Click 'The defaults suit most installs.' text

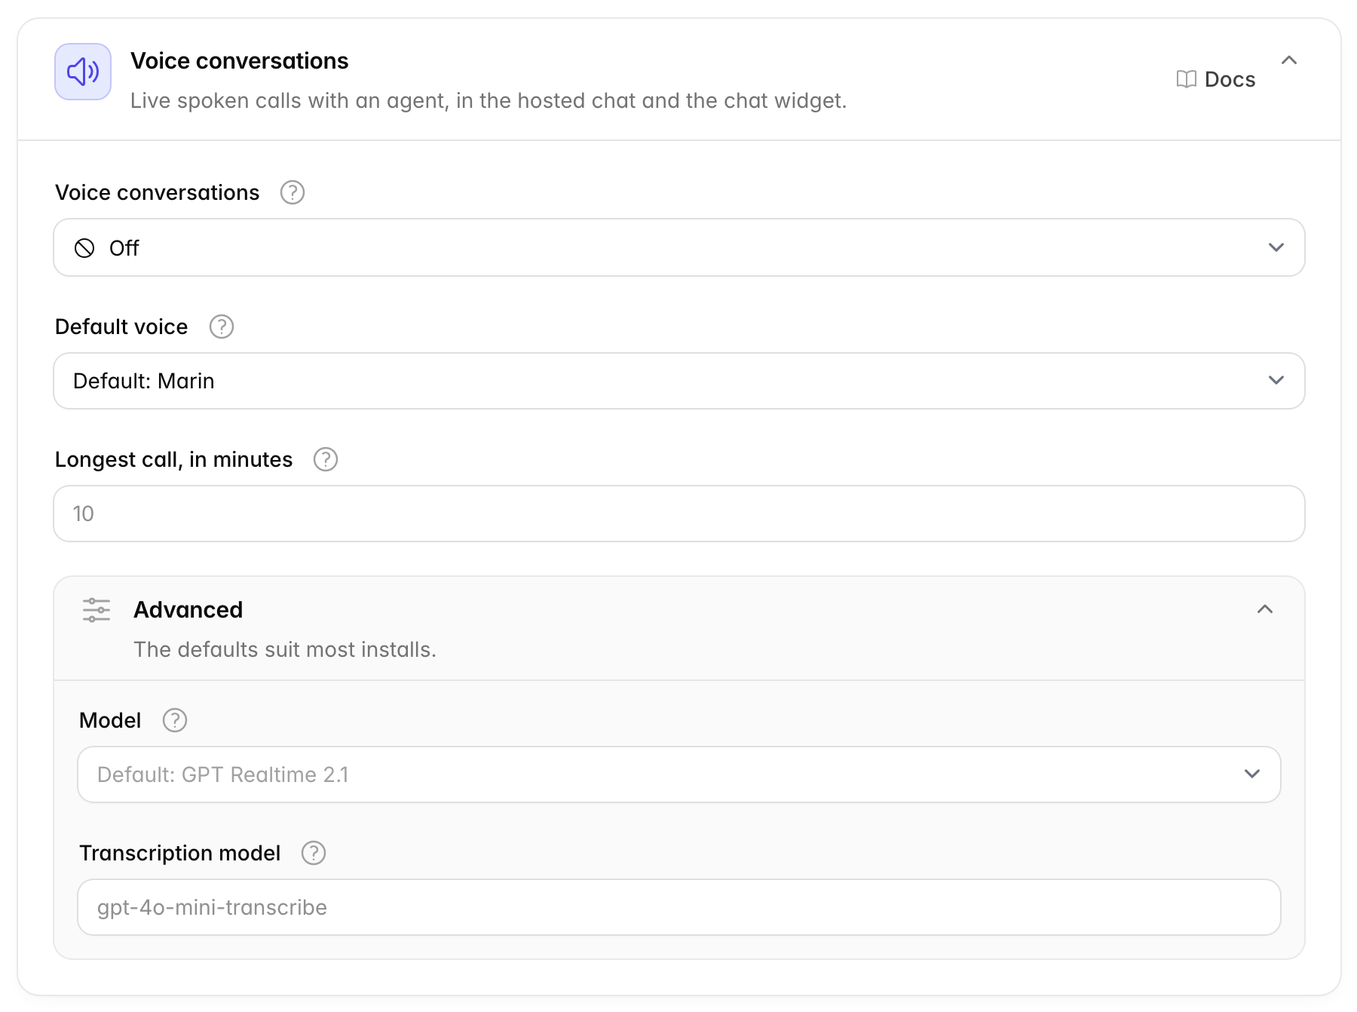tap(285, 649)
